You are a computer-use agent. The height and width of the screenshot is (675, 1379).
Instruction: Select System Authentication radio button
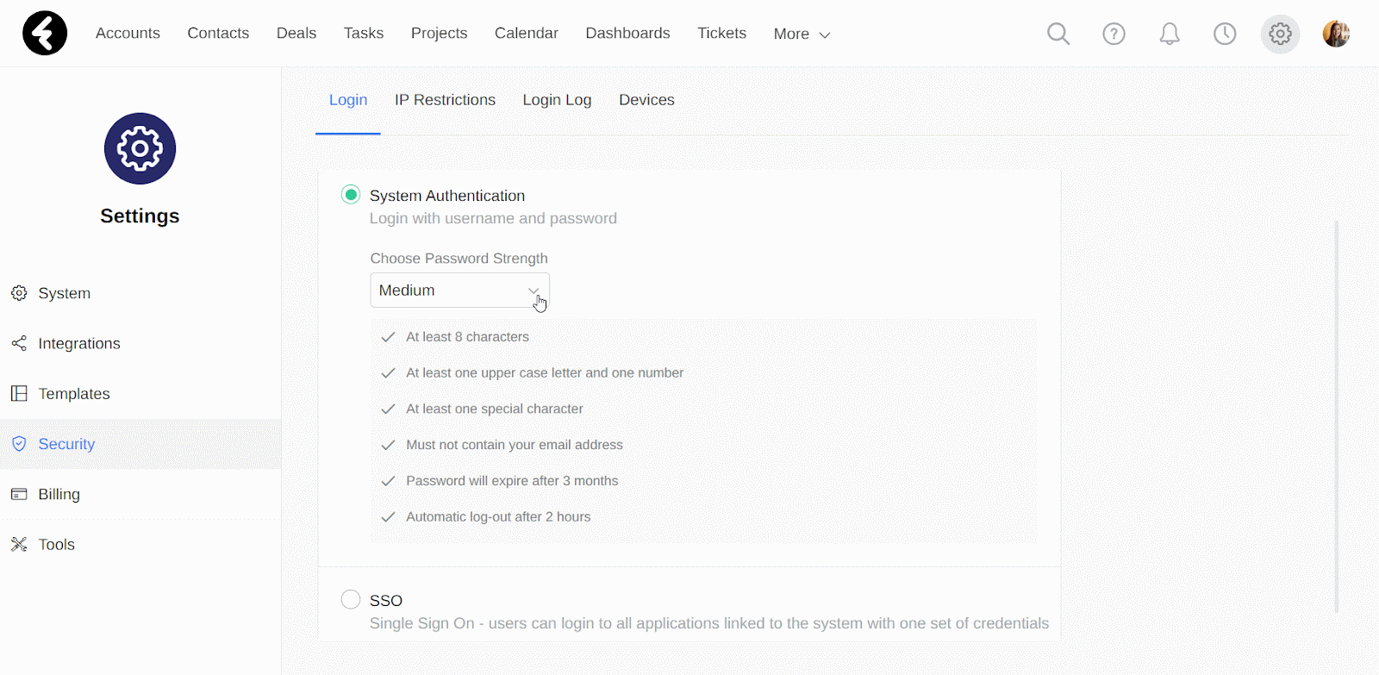coord(351,195)
